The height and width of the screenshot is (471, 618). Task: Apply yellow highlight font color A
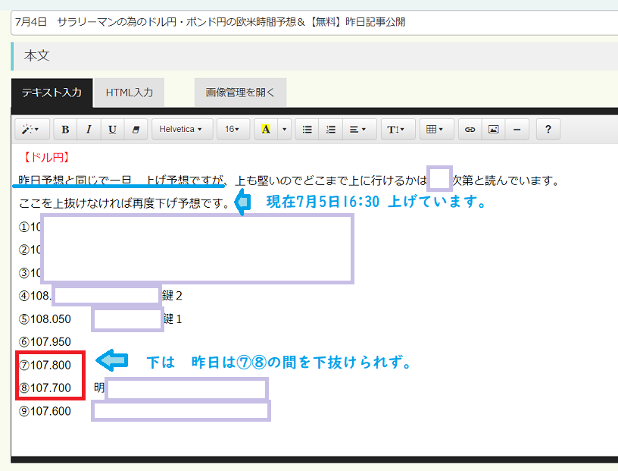point(266,129)
